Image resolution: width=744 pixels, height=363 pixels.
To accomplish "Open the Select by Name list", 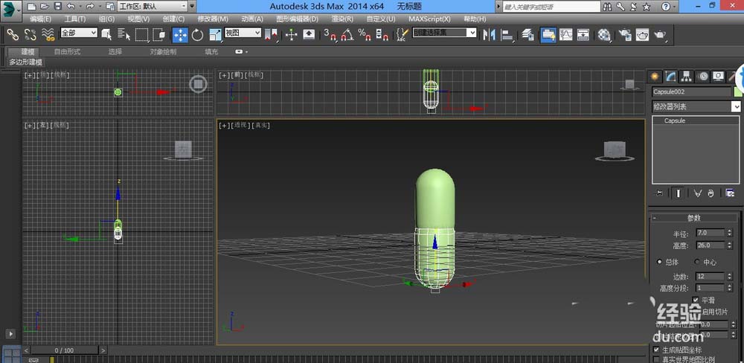I will (124, 35).
